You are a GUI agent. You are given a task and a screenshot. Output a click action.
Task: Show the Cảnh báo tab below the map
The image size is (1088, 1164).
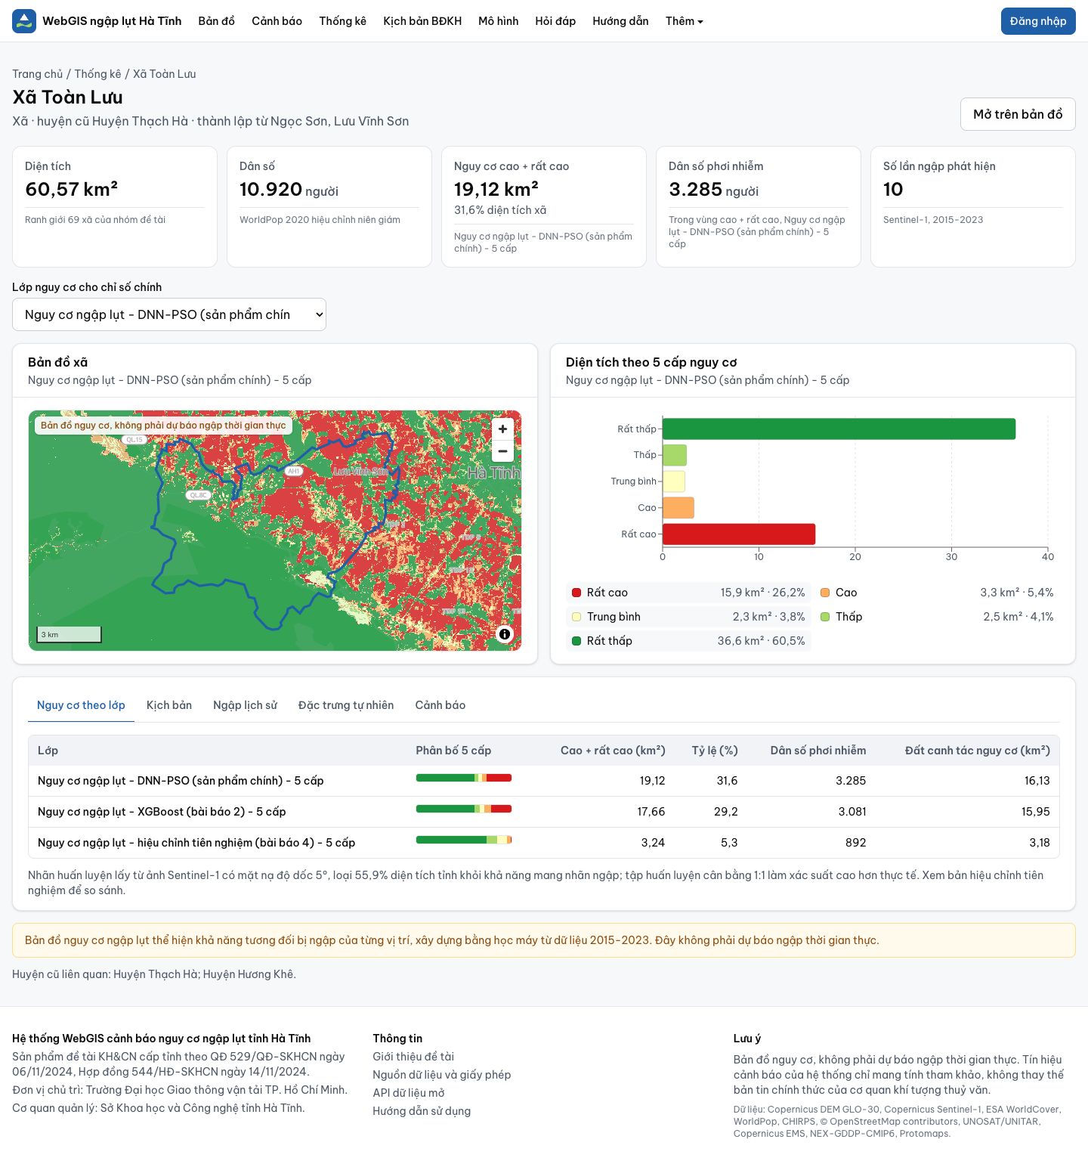click(440, 705)
